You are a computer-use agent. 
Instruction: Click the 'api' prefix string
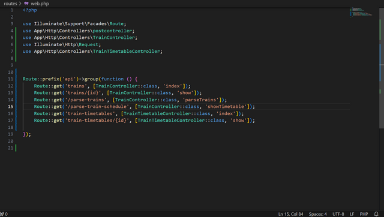(x=69, y=79)
